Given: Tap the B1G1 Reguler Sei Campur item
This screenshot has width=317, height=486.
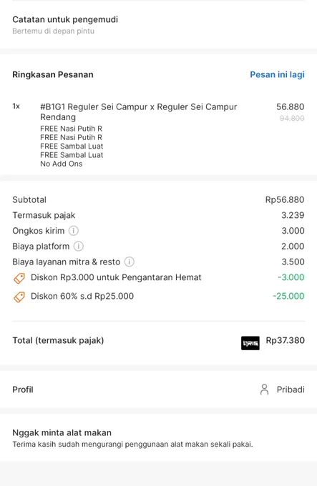Looking at the screenshot, I should pyautogui.click(x=139, y=112).
